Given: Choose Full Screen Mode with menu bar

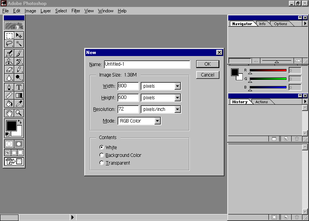Looking at the screenshot, I should coord(14,152).
